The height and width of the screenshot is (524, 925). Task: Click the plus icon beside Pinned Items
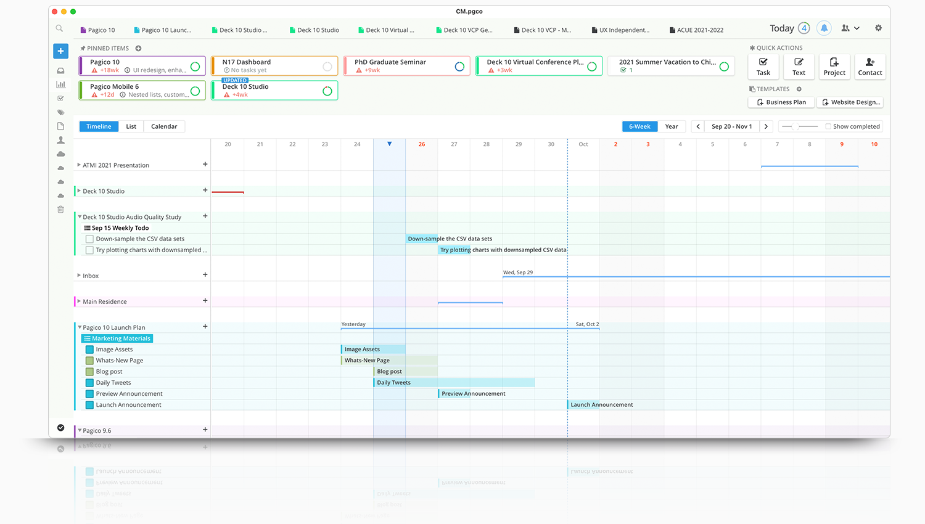[x=138, y=48]
